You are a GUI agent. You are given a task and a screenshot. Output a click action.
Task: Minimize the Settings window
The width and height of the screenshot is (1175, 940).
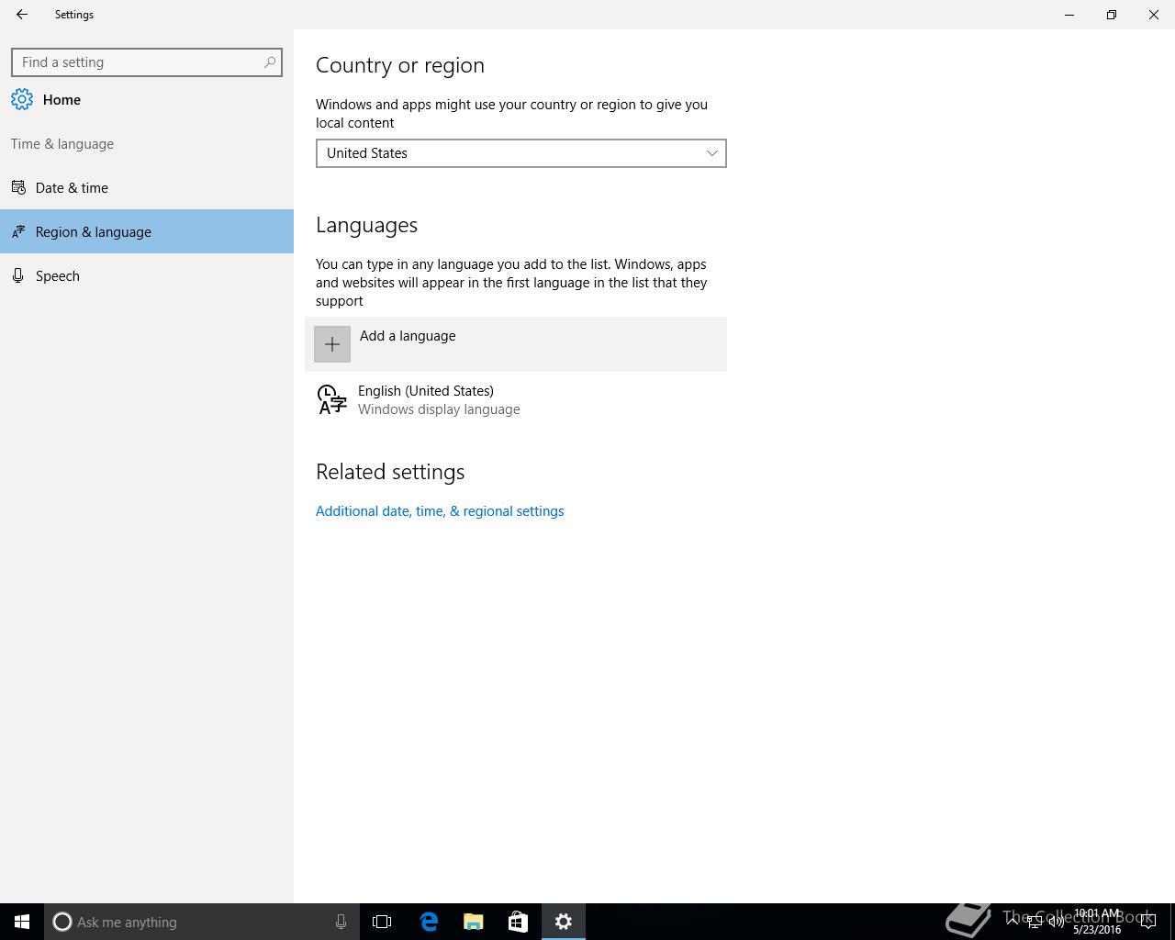coord(1069,15)
